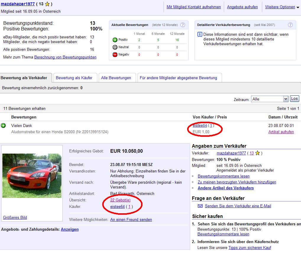This screenshot has height=254, width=301.
Task: Open eistee64 link in feedback row
Action: pyautogui.click(x=200, y=126)
